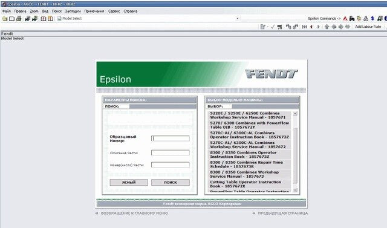Click the blank page toolbar icon
387x228 pixels.
pyautogui.click(x=11, y=19)
